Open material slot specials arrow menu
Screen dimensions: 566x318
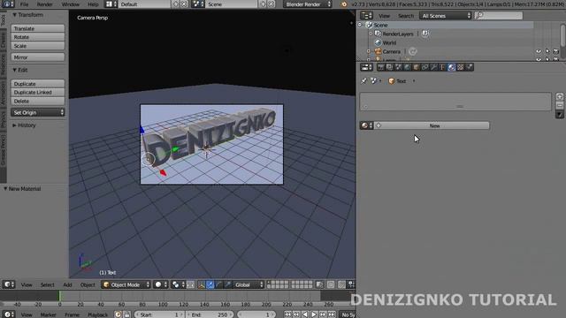[560, 114]
